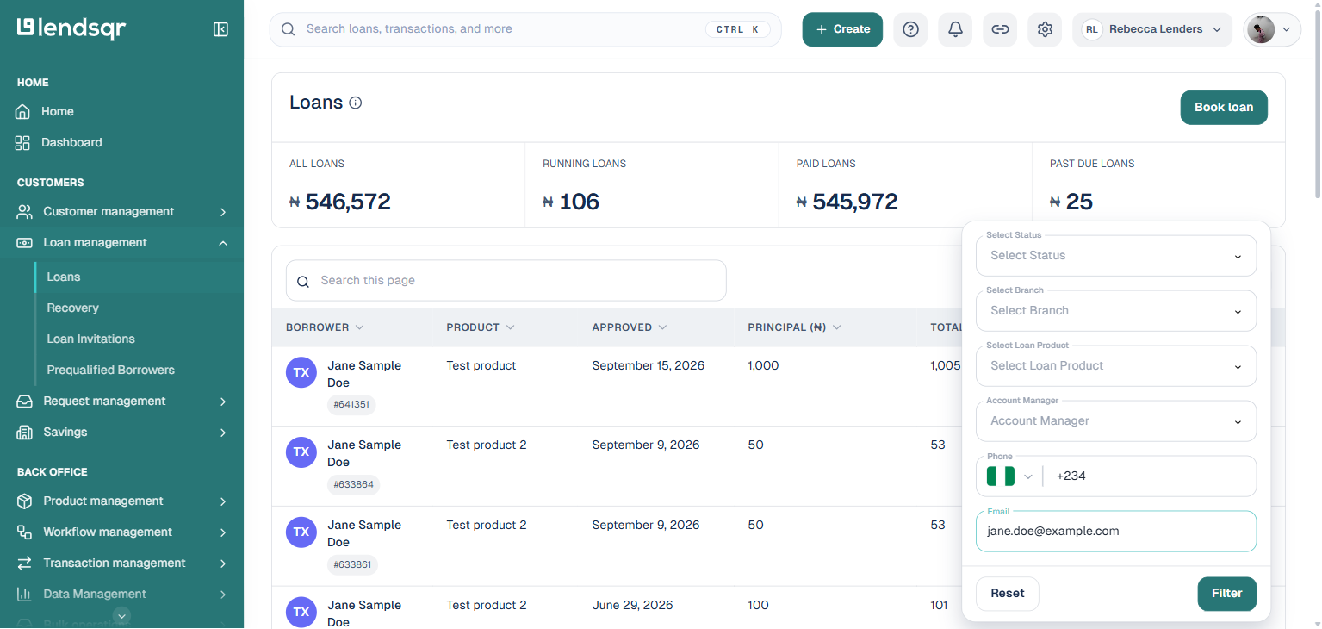The image size is (1322, 629).
Task: Open the user profile avatar menu
Action: coord(1272,29)
